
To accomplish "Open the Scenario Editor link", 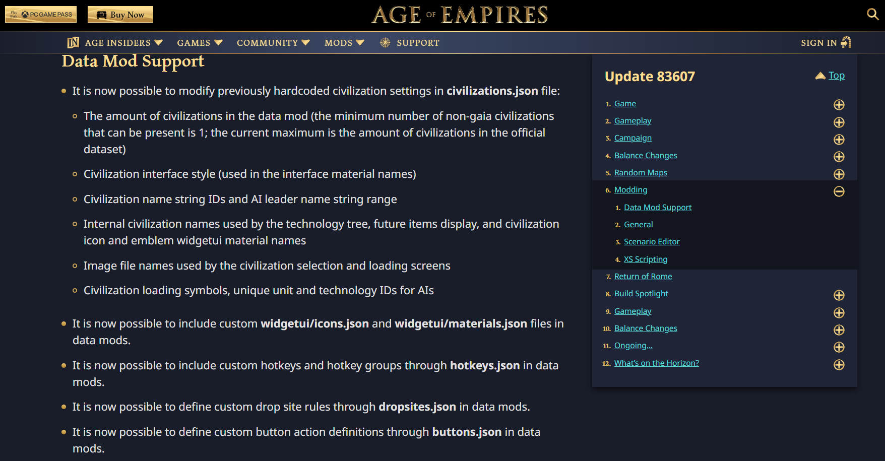I will coord(652,242).
